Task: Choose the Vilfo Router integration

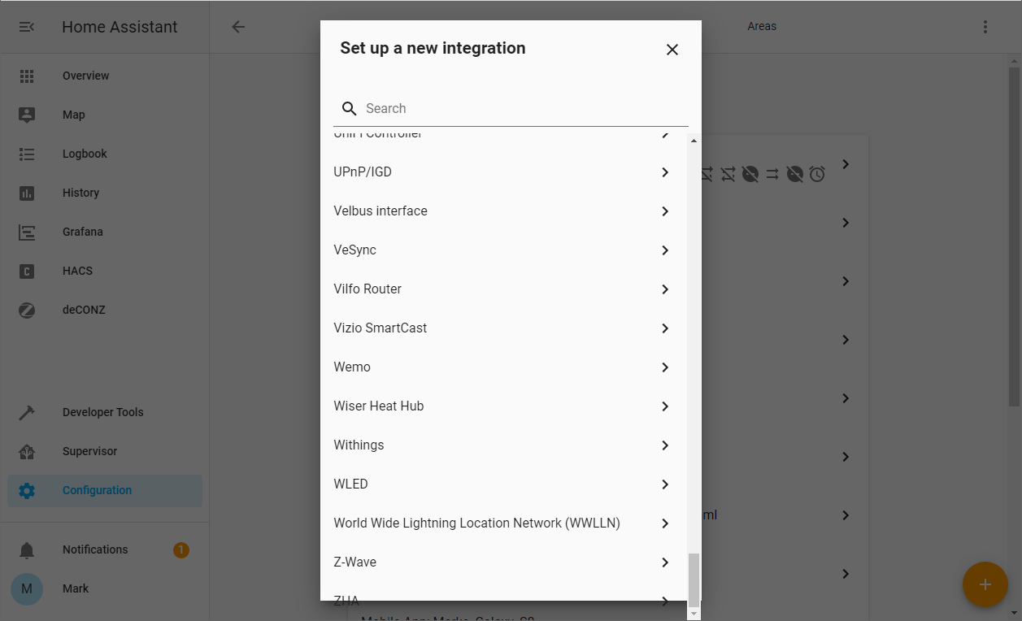Action: coord(502,289)
